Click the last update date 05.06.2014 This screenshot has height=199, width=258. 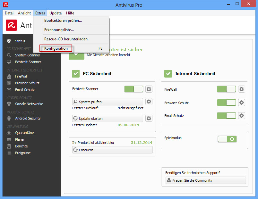point(128,125)
